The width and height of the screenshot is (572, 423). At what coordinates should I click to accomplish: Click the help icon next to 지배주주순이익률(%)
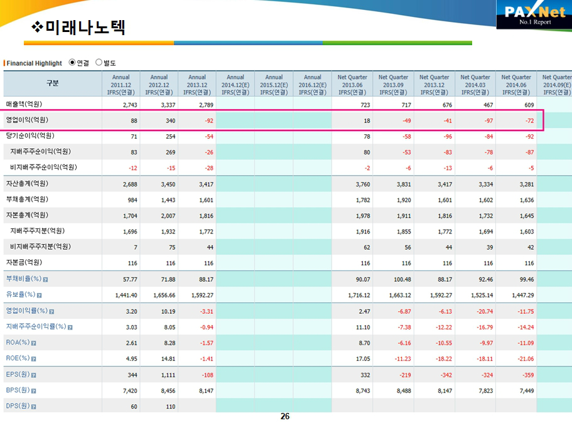point(70,327)
